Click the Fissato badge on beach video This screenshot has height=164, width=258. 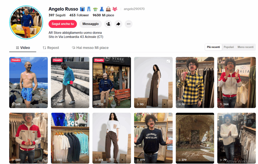pos(16,60)
